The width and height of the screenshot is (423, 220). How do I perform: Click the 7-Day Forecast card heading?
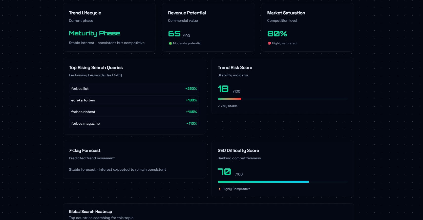pos(84,150)
